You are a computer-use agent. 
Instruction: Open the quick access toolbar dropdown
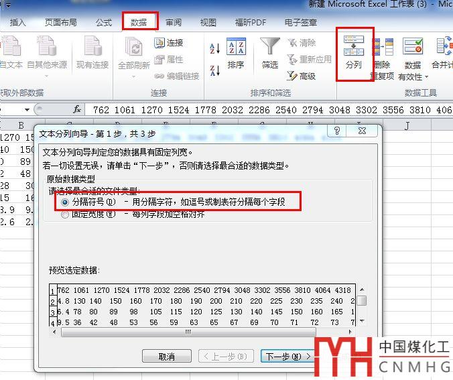point(7,5)
